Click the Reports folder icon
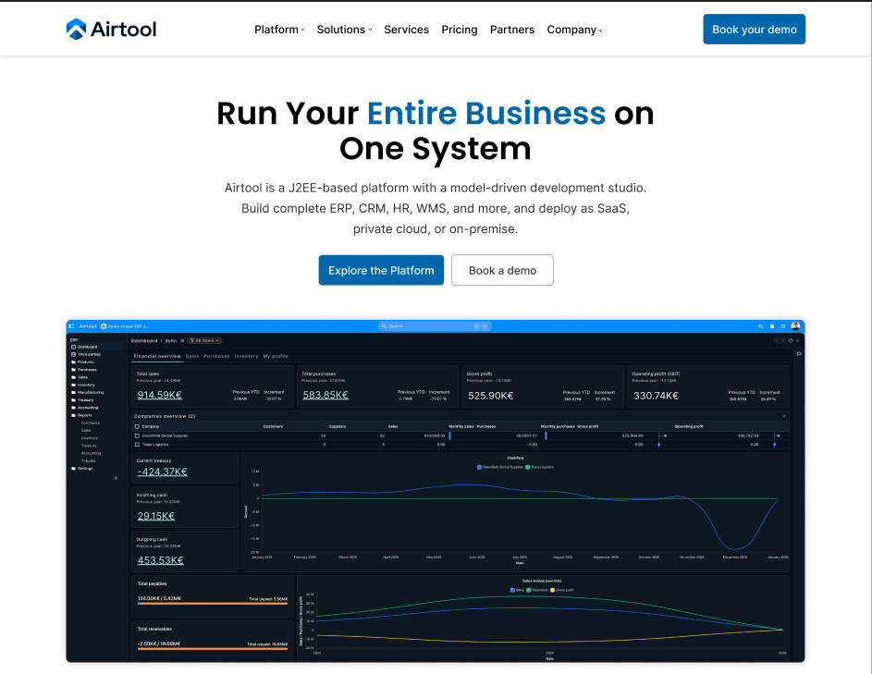872x674 pixels. [x=73, y=415]
